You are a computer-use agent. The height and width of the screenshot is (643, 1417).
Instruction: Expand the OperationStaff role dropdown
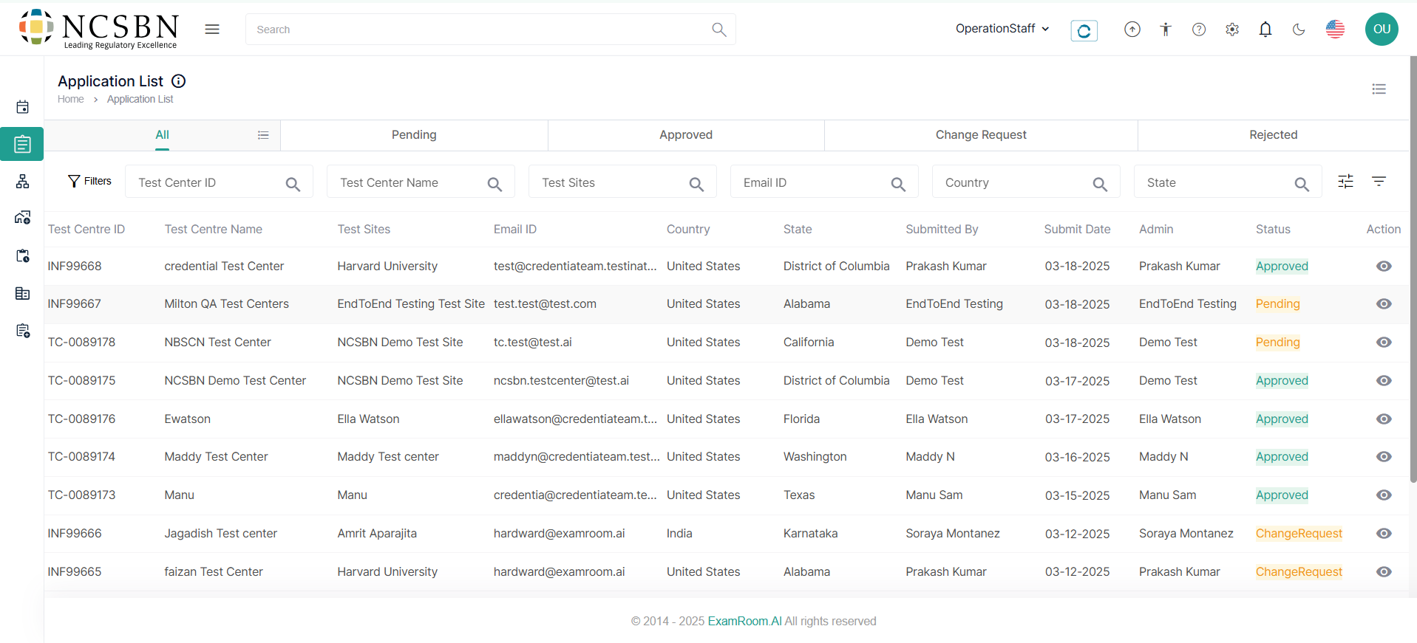(x=1002, y=29)
